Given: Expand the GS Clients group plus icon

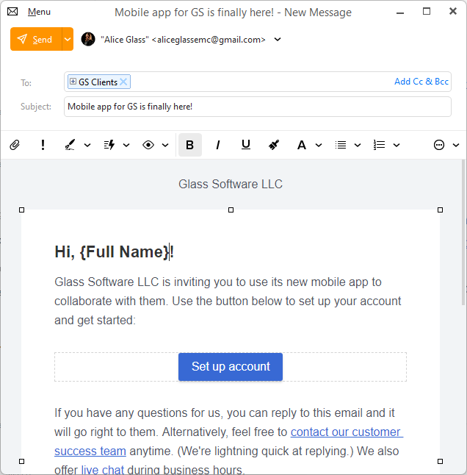Looking at the screenshot, I should tap(73, 81).
